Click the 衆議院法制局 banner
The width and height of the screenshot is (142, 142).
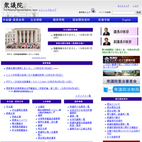[121, 90]
